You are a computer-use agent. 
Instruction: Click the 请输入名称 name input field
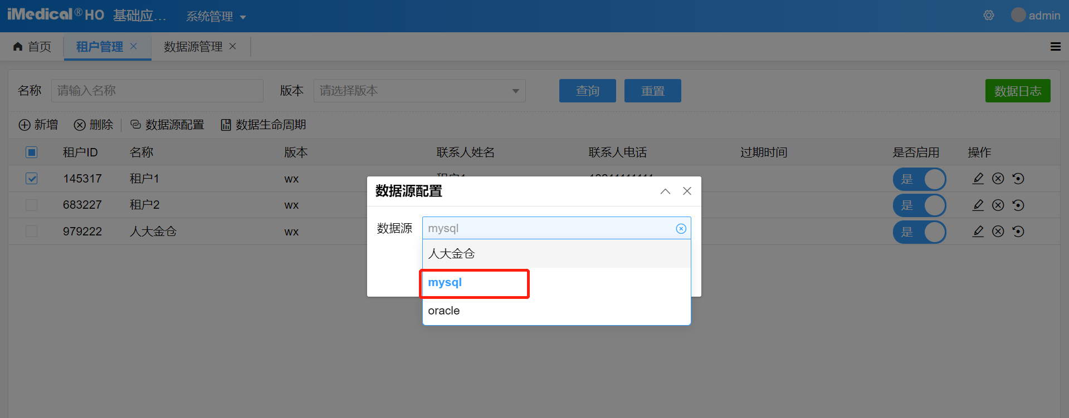[157, 91]
